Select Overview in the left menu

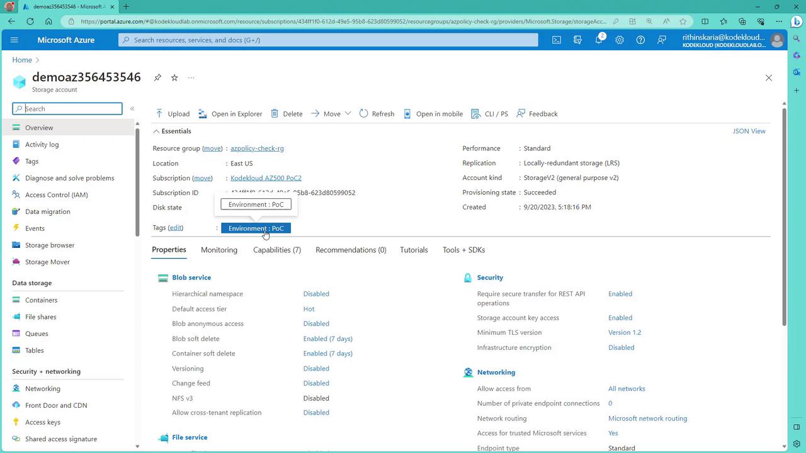67,128
